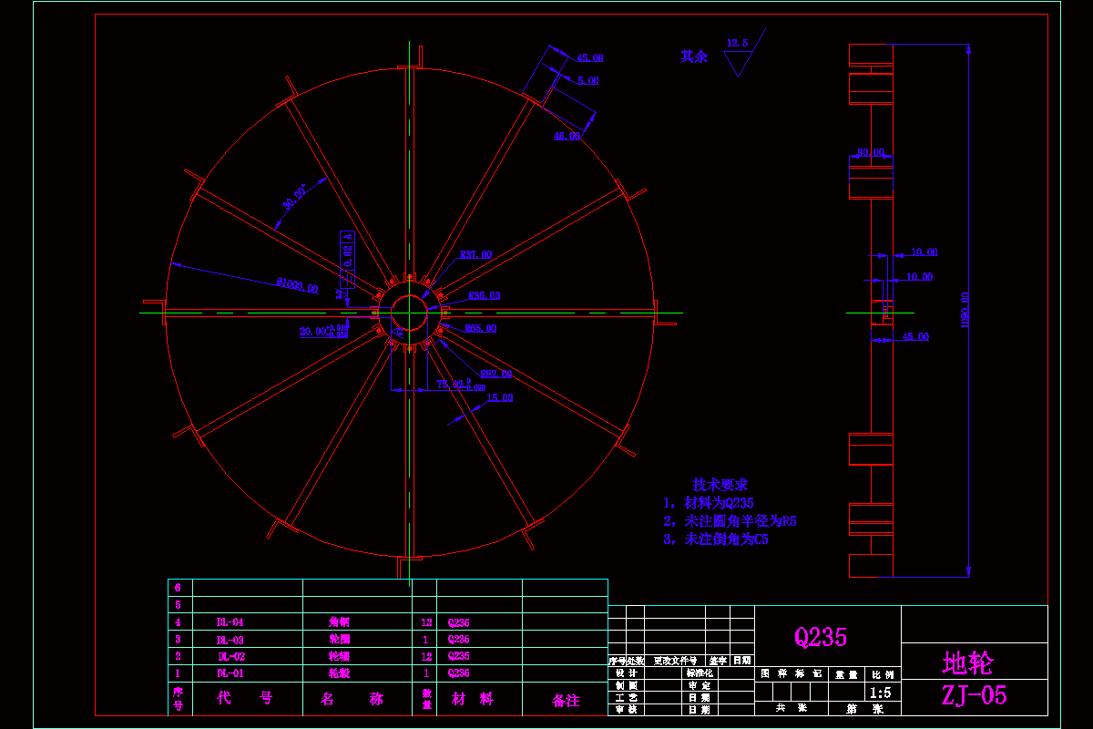Viewport: 1093px width, 729px height.
Task: Click the 设计 field in title block
Action: (x=626, y=673)
